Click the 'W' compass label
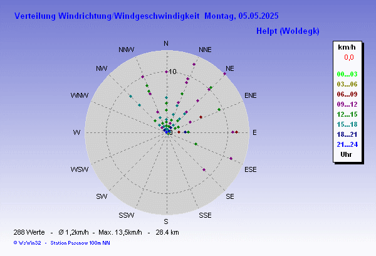The width and height of the screenshot is (376, 256). [x=76, y=132]
